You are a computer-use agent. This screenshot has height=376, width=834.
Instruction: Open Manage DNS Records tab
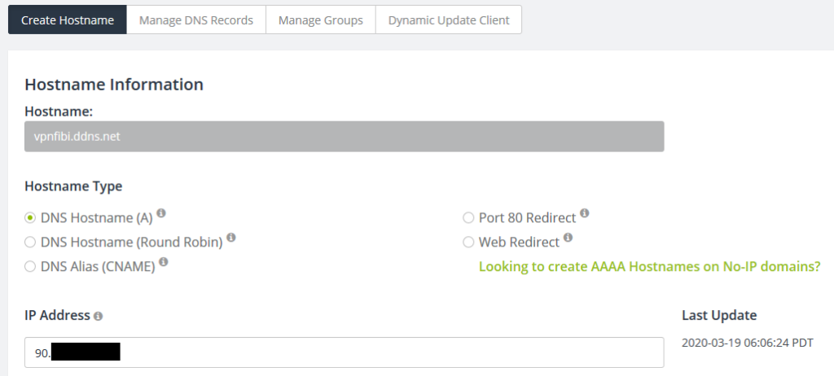[x=195, y=20]
